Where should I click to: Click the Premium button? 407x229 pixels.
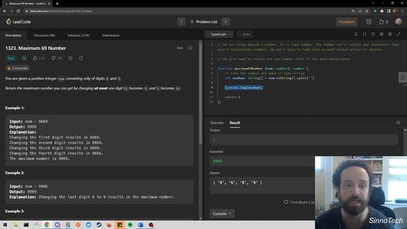point(347,22)
